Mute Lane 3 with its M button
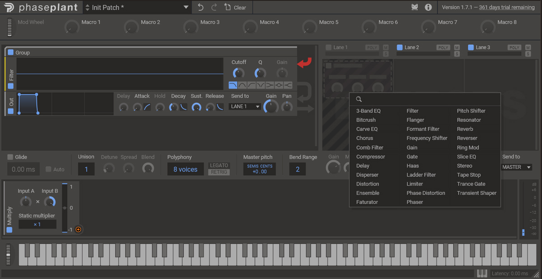Image resolution: width=542 pixels, height=279 pixels. 528,47
